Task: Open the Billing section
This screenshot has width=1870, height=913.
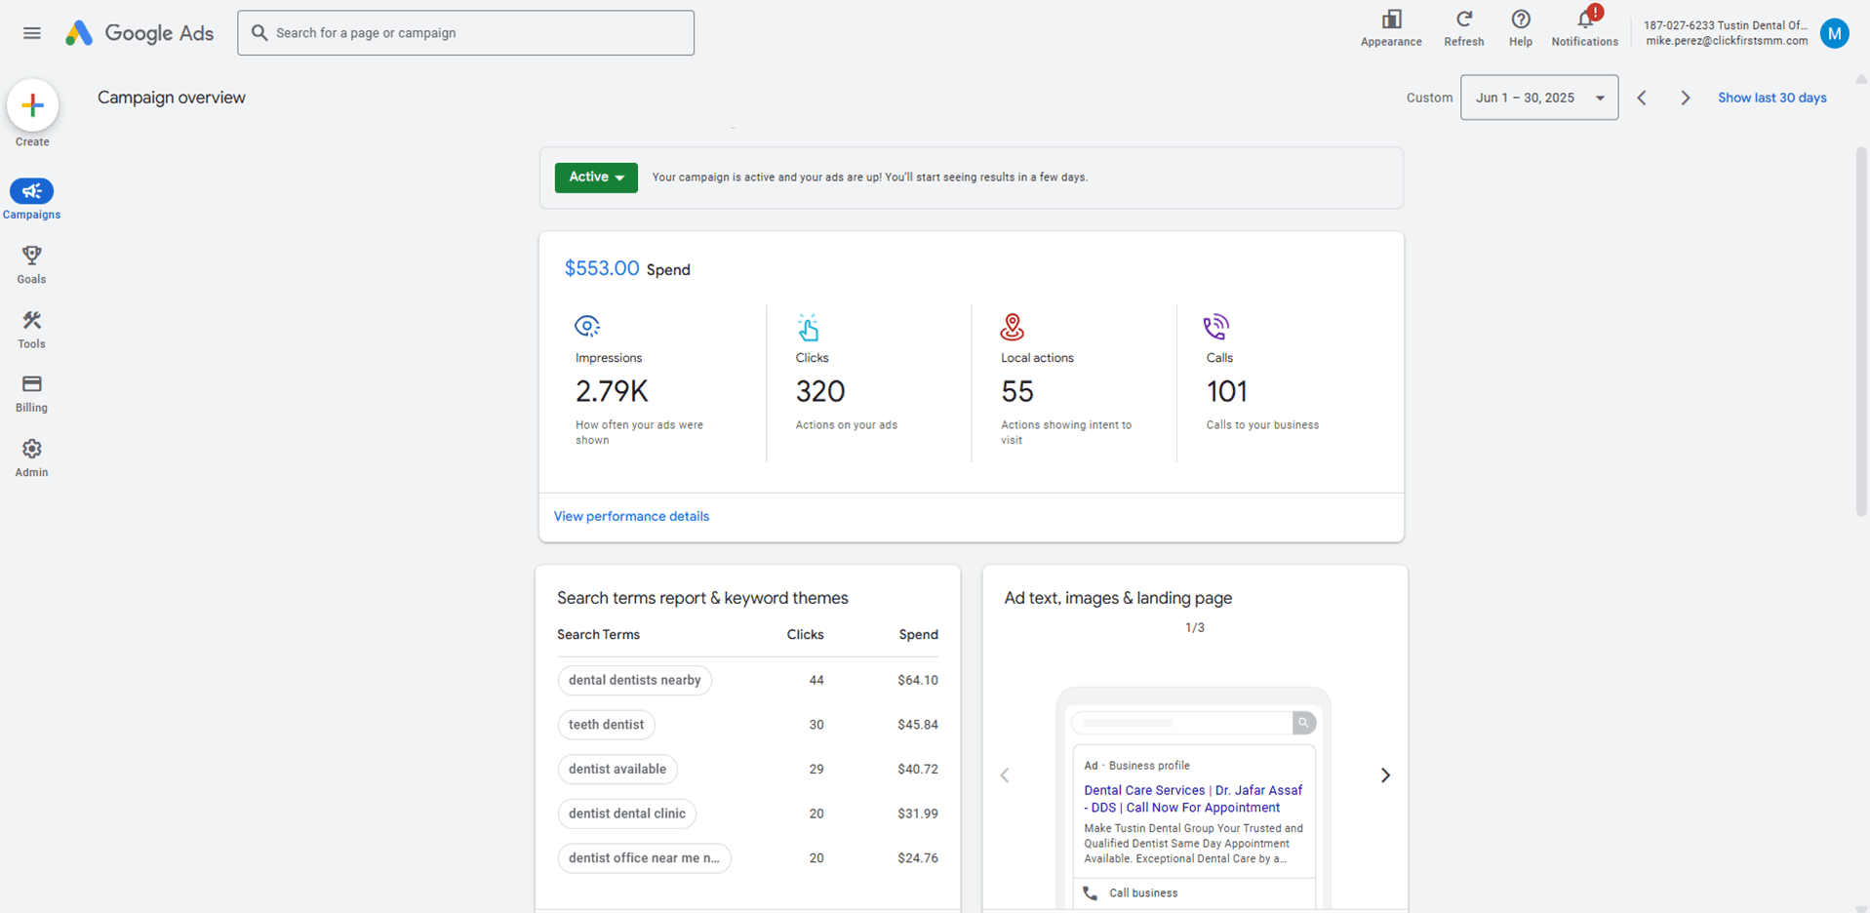Action: pyautogui.click(x=31, y=394)
